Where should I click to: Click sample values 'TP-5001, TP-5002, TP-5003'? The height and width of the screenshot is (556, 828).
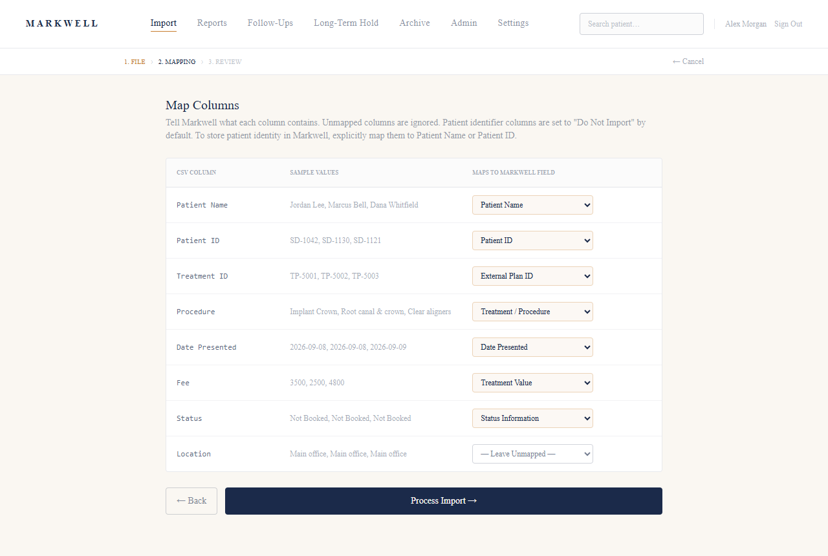pos(334,276)
